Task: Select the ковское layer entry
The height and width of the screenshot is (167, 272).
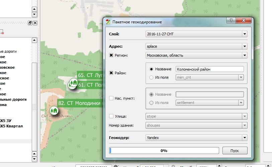Action: 7,67
